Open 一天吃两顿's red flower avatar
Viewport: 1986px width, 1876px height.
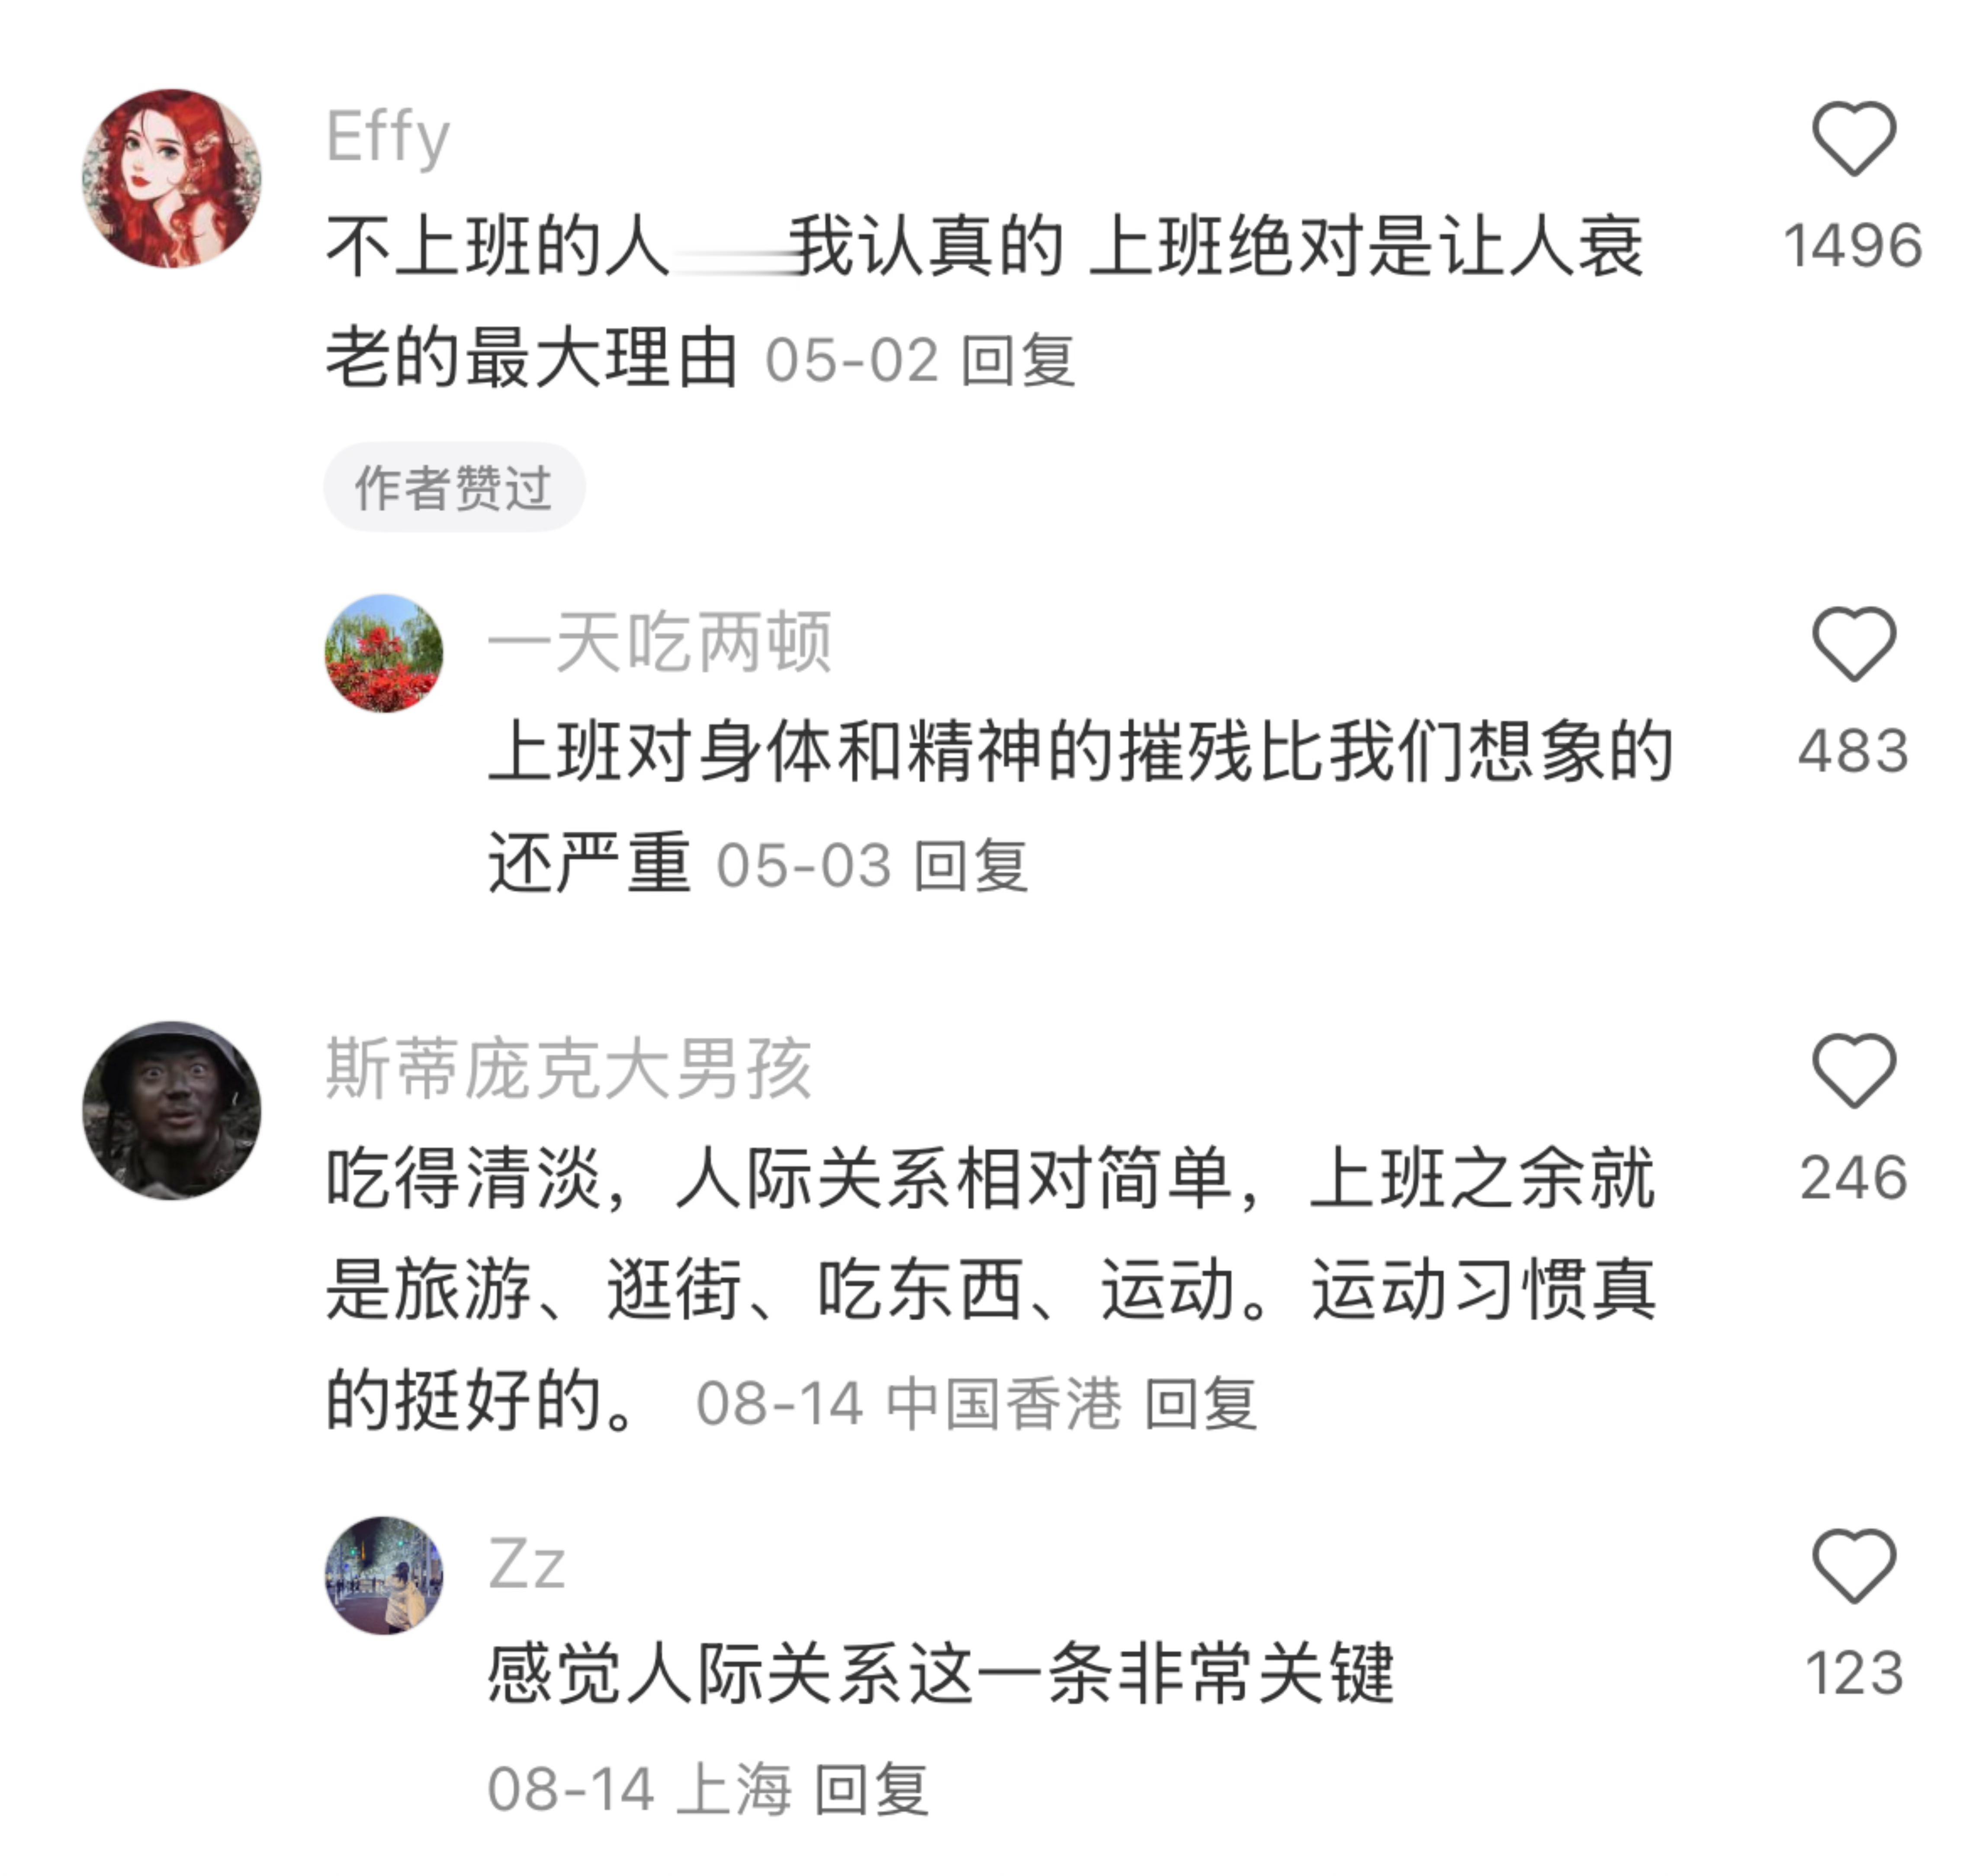384,653
